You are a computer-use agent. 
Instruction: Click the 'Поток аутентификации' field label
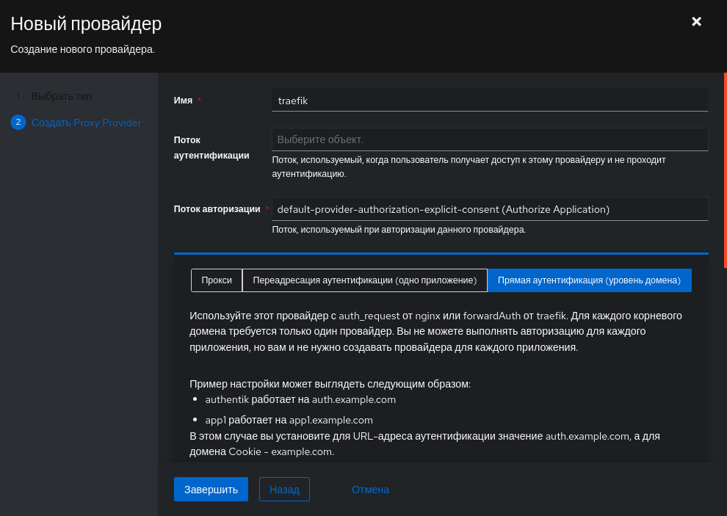click(x=211, y=147)
